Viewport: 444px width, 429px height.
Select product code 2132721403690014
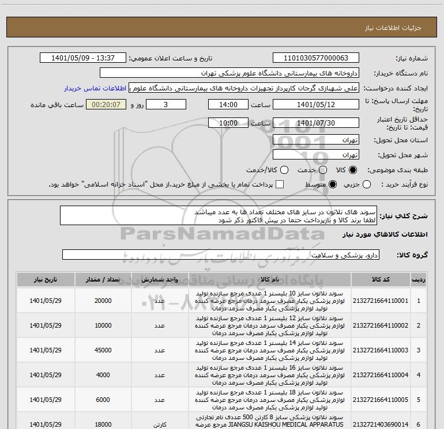click(x=381, y=424)
